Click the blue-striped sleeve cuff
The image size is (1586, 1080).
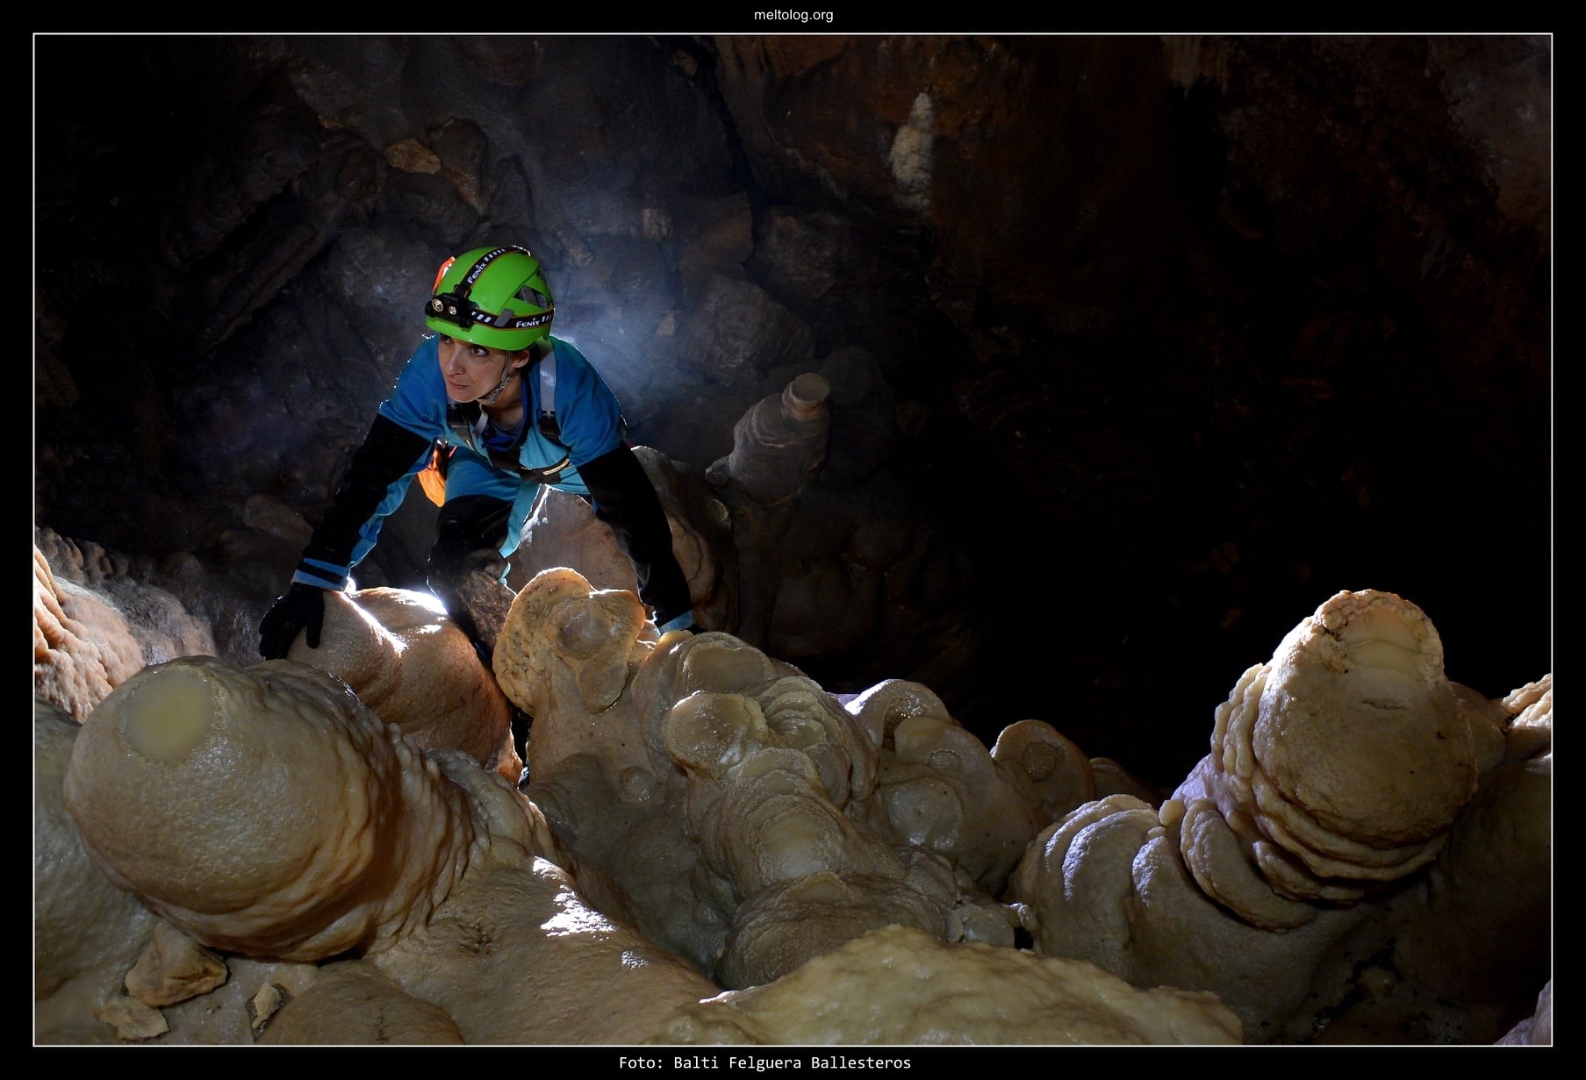click(x=322, y=572)
